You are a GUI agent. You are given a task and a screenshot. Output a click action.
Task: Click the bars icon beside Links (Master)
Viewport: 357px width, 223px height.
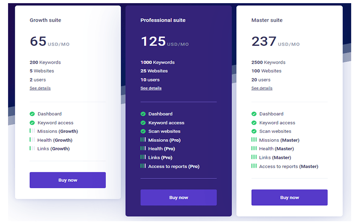pyautogui.click(x=254, y=157)
